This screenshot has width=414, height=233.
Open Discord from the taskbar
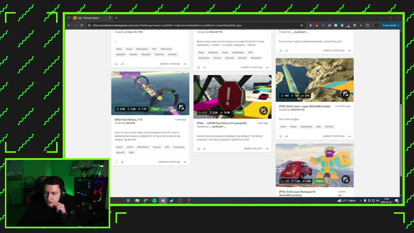coord(163,201)
